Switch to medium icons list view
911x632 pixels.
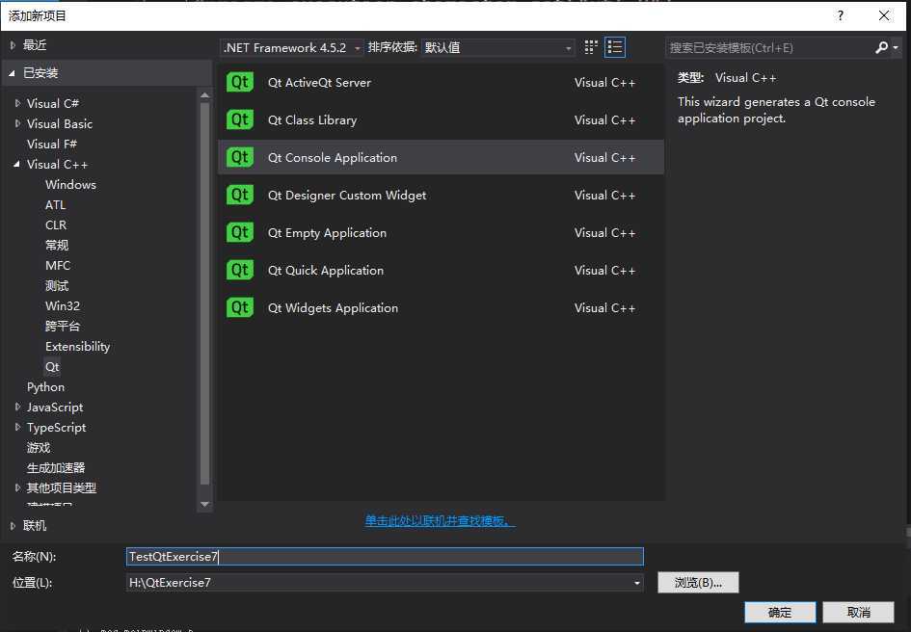[x=615, y=47]
